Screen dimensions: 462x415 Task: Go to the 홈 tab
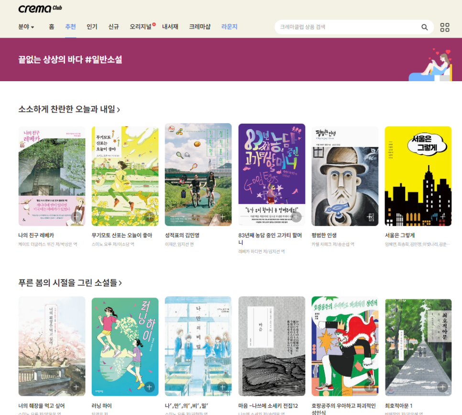[x=52, y=27]
